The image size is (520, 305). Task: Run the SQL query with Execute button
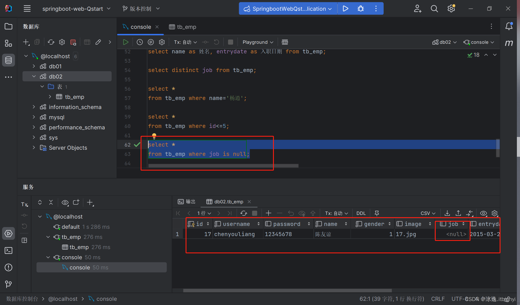[x=126, y=42]
